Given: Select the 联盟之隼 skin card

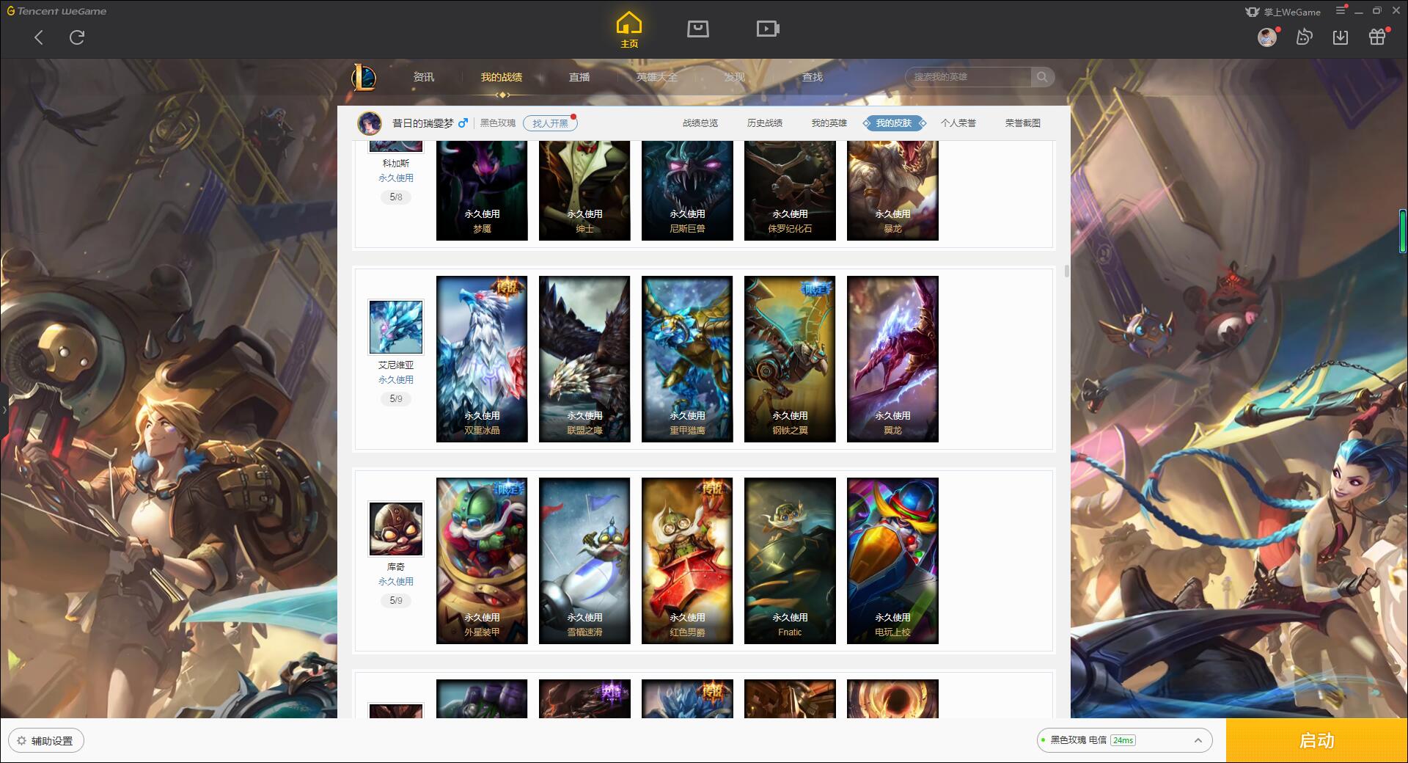Looking at the screenshot, I should coord(584,359).
